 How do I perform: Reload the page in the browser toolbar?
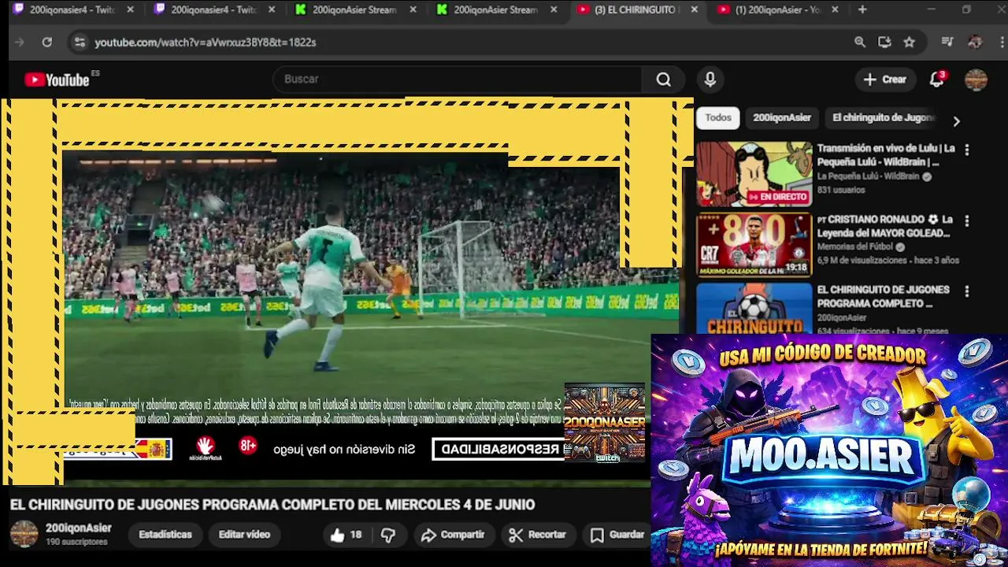pyautogui.click(x=47, y=42)
